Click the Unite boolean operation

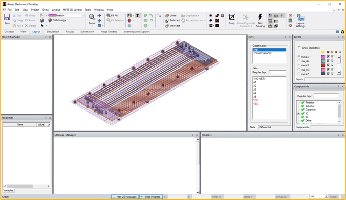(171, 16)
